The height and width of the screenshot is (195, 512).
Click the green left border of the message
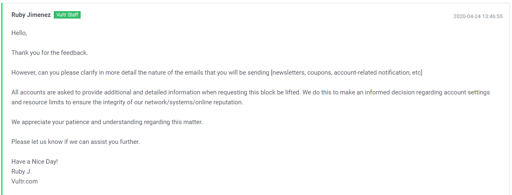click(2, 99)
